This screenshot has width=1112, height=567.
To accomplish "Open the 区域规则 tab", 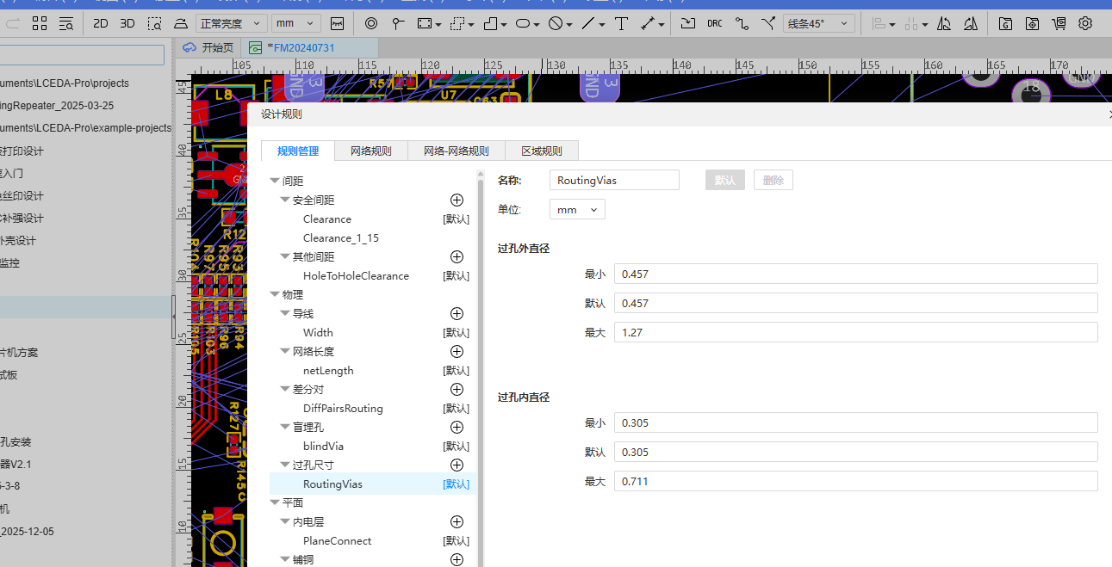I will pos(541,151).
